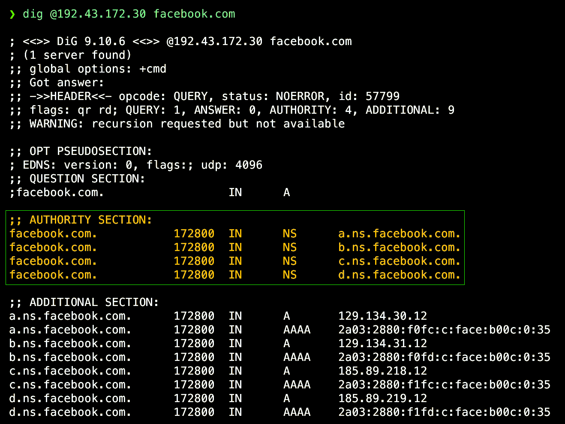Click the 'WARNING: recursion requested' line
This screenshot has width=565, height=424.
177,124
